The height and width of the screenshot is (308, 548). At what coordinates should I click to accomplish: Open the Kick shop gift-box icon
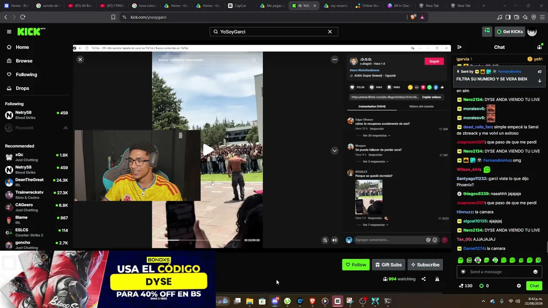(487, 31)
